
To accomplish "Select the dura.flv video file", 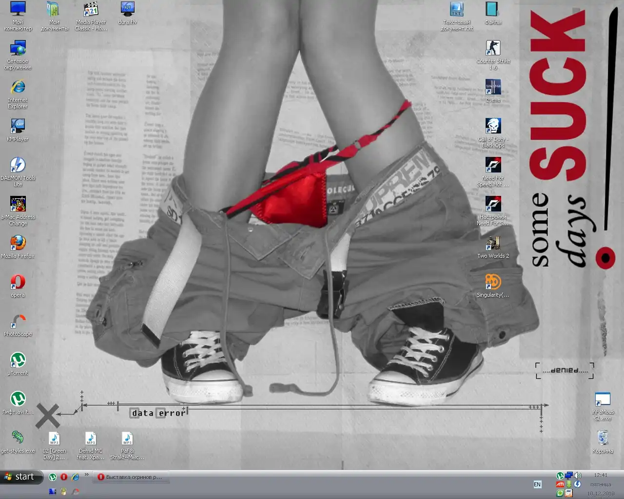I will (127, 10).
